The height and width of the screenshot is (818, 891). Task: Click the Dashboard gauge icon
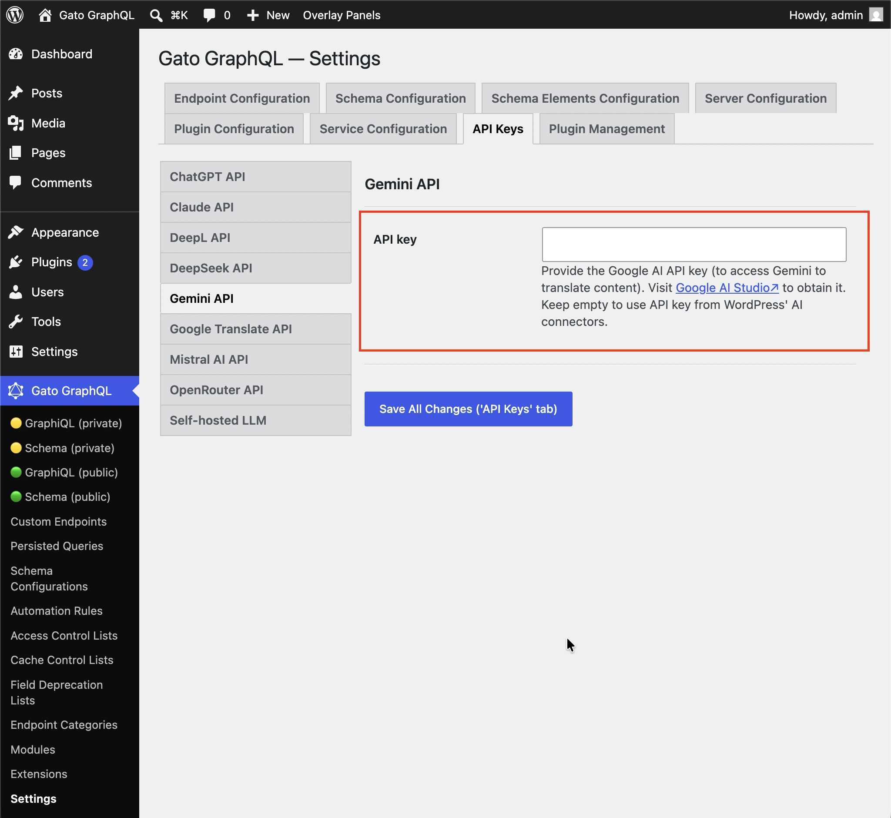pyautogui.click(x=16, y=54)
